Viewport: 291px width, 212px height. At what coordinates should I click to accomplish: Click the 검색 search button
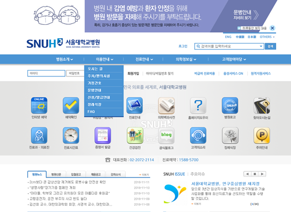tap(271, 46)
